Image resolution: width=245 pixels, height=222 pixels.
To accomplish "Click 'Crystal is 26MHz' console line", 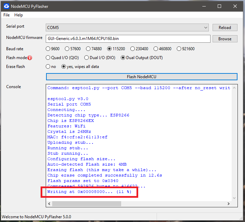I will (x=69, y=131).
